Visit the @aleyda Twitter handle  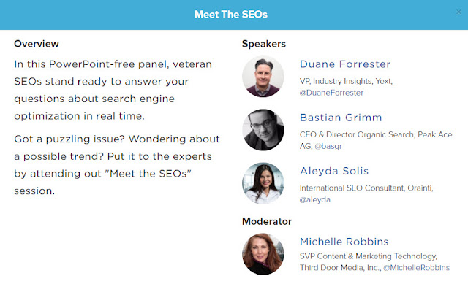(x=315, y=199)
